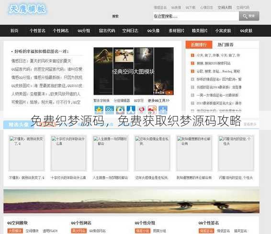Open the 空间日志 navigation menu item

coord(130,31)
